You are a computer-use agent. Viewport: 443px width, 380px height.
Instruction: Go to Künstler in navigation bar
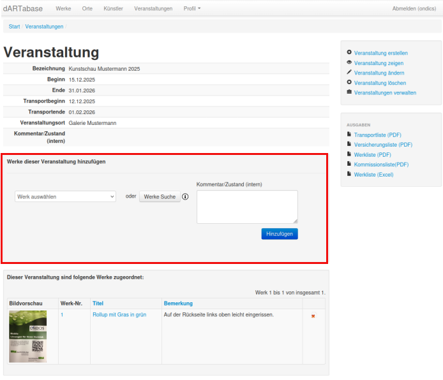pos(113,8)
